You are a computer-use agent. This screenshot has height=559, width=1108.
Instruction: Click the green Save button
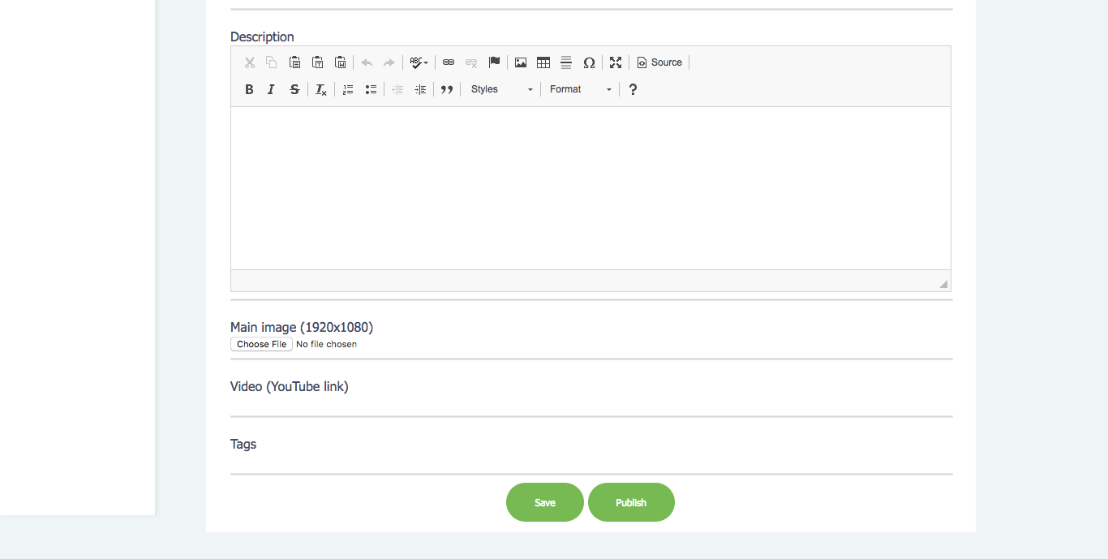click(545, 502)
